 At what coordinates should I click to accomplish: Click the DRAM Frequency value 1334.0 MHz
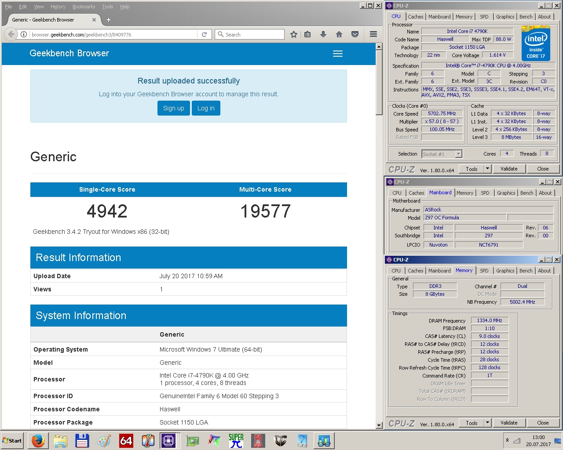[490, 320]
